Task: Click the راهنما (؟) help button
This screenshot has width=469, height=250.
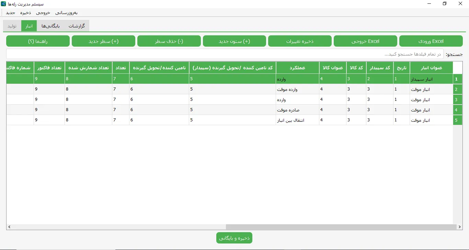Action: [x=38, y=41]
